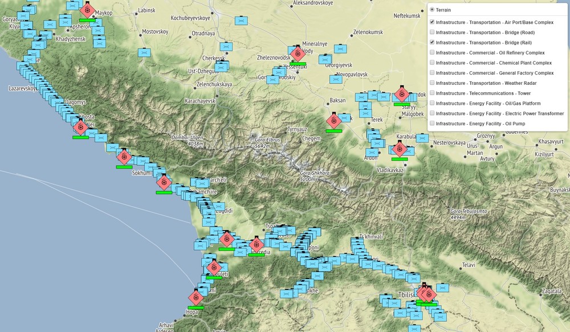
Task: Click the Labinsk town label
Action: coord(146,10)
